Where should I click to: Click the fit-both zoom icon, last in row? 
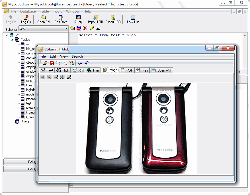click(x=69, y=77)
